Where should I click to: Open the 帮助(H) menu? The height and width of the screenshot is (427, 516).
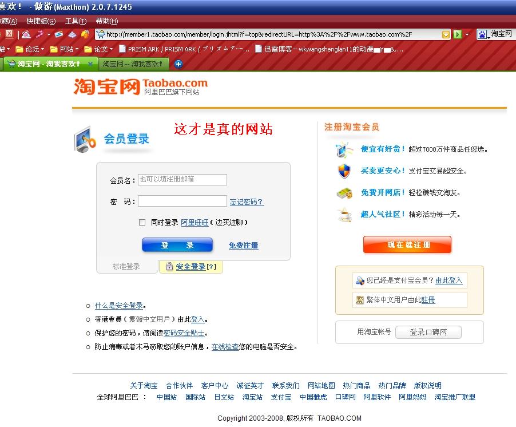[x=107, y=21]
